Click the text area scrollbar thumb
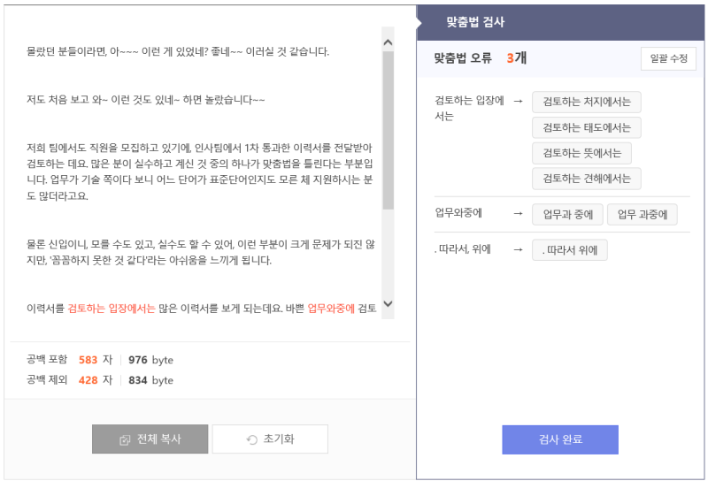Screen dimensions: 708x481 click(388, 130)
